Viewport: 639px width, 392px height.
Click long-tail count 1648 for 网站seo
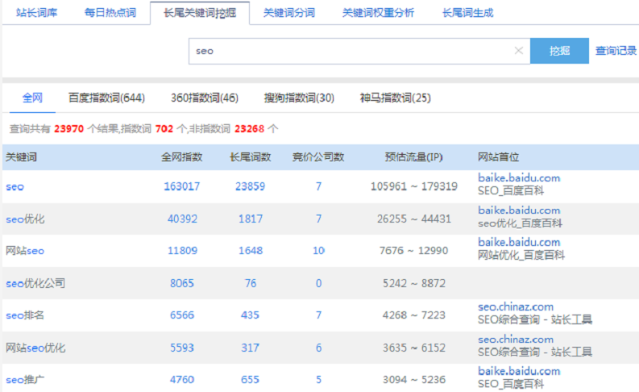click(x=250, y=251)
